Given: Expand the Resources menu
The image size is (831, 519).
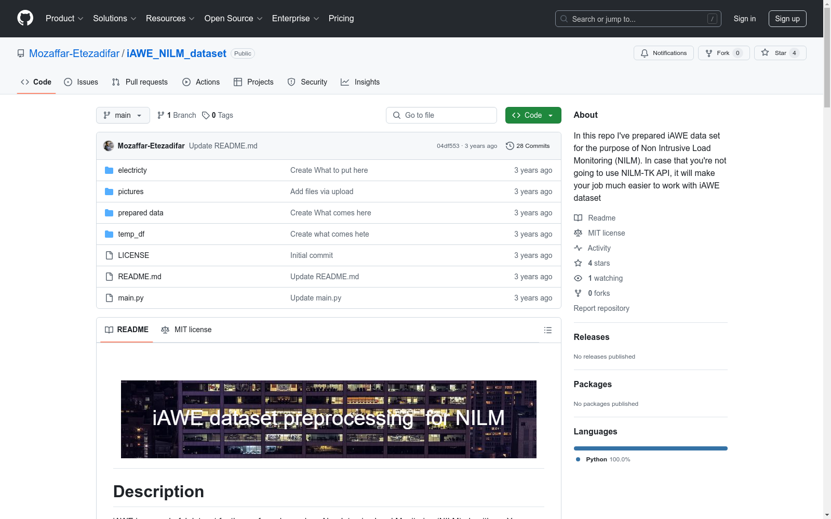Looking at the screenshot, I should [x=170, y=18].
